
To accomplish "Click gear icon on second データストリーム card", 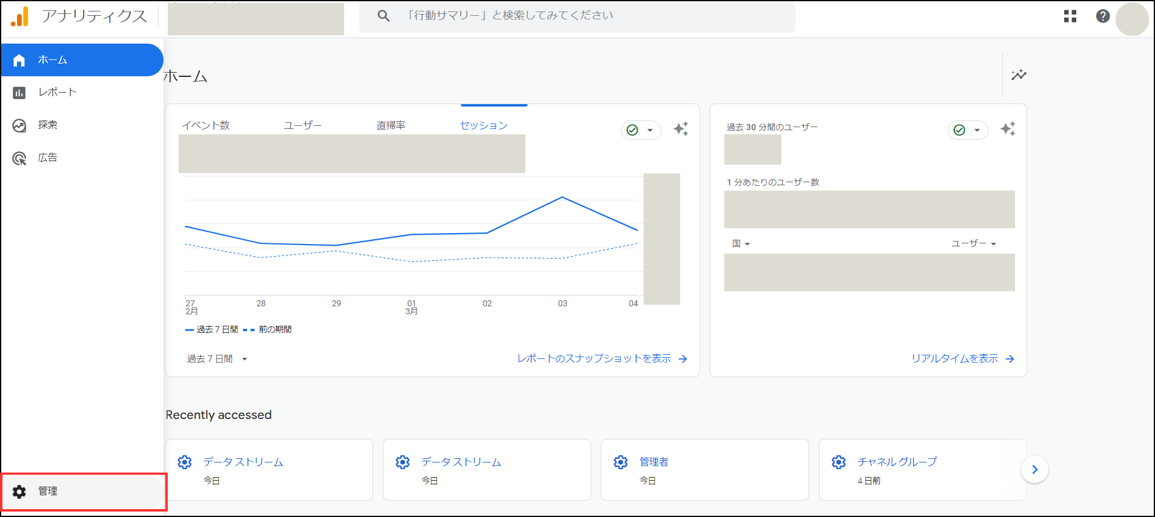I will tap(403, 463).
